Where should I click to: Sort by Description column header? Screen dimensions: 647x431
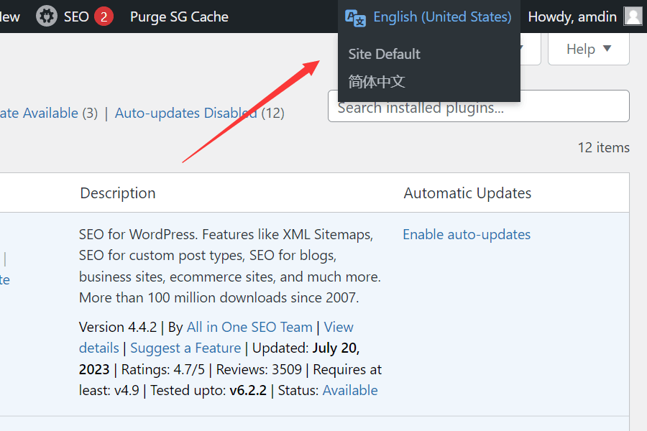tap(118, 193)
